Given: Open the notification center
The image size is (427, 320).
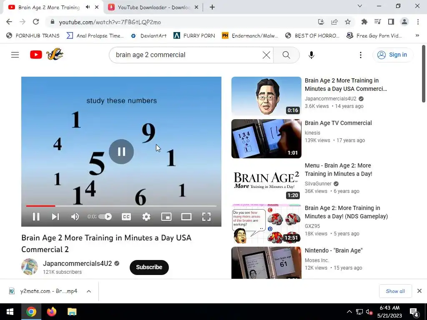Looking at the screenshot, I should click(414, 312).
